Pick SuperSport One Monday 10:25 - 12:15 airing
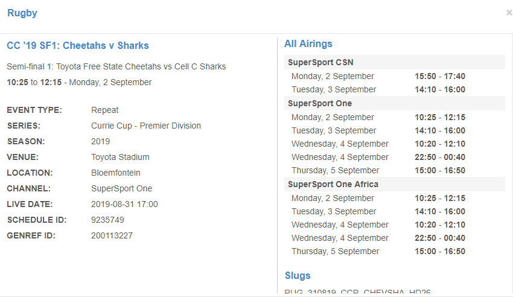The image size is (513, 297). click(x=439, y=117)
